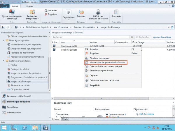
Task: Sort by the Nom column header
Action: tap(74, 42)
